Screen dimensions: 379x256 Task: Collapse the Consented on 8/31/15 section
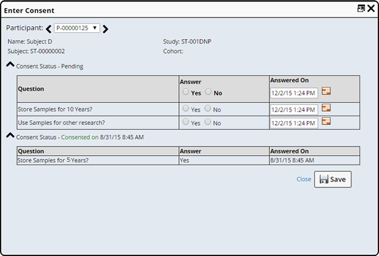[10, 135]
